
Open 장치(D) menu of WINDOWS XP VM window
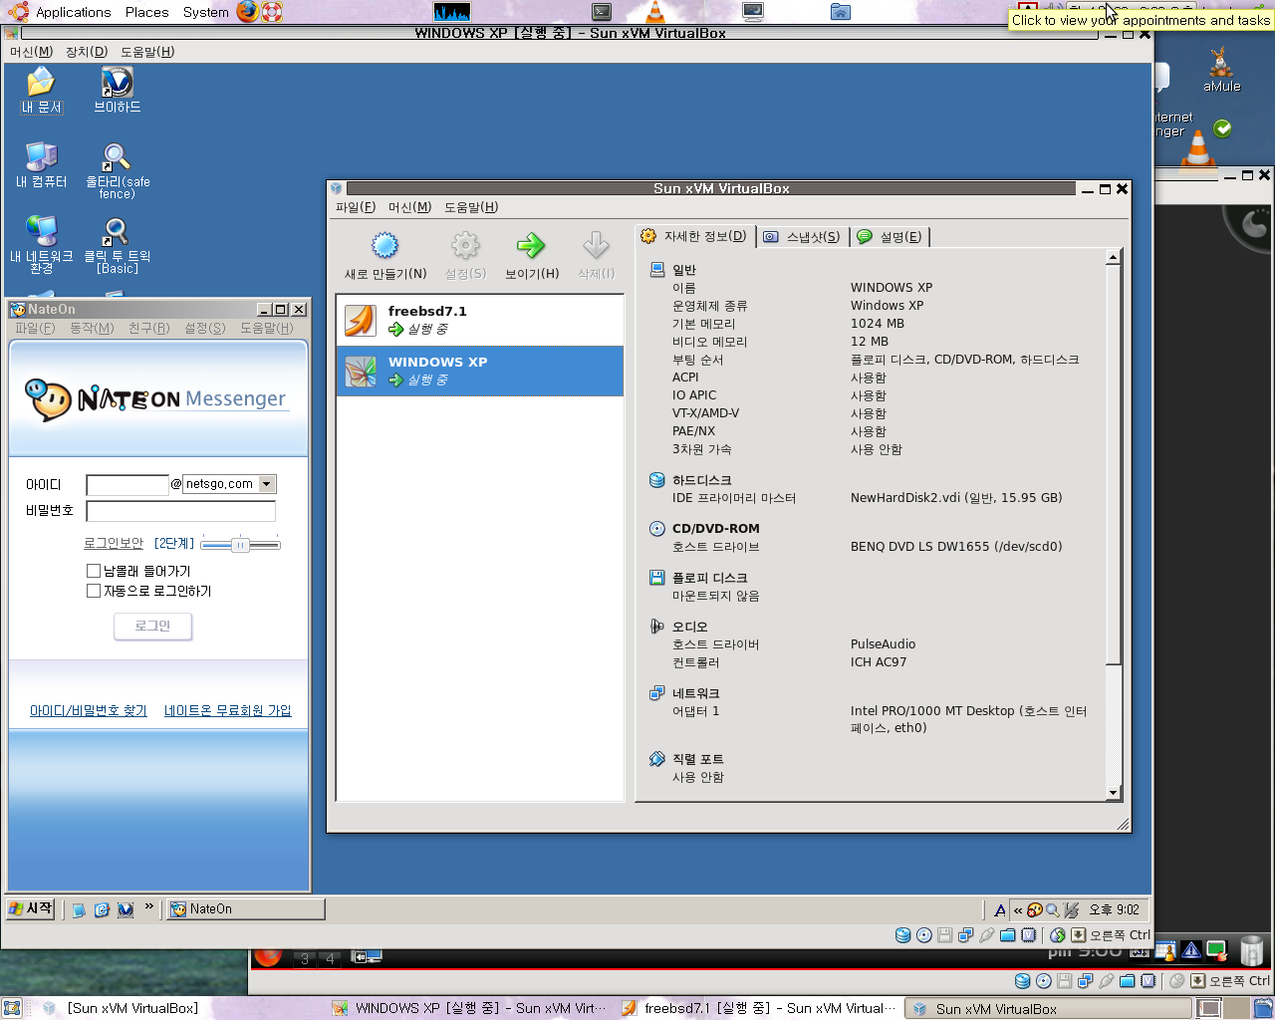pos(87,52)
